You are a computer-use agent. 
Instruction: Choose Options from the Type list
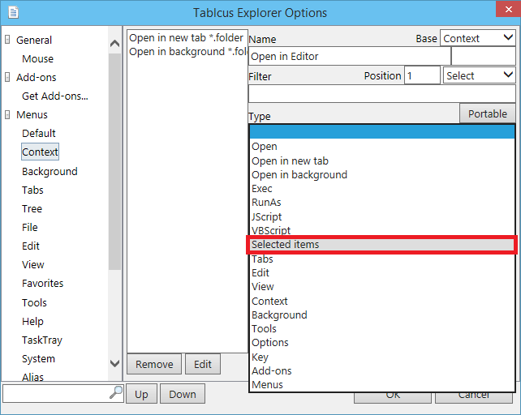(382, 342)
